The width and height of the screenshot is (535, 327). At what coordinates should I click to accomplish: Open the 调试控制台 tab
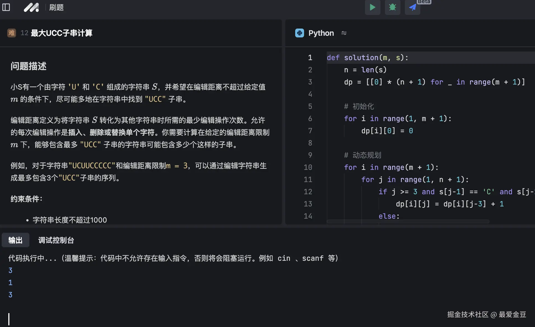pyautogui.click(x=56, y=240)
